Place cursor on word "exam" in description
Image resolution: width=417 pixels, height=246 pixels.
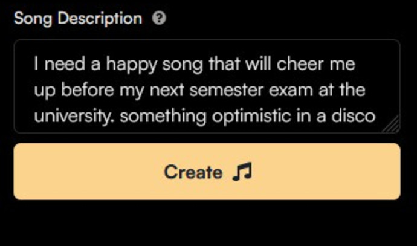click(x=291, y=91)
